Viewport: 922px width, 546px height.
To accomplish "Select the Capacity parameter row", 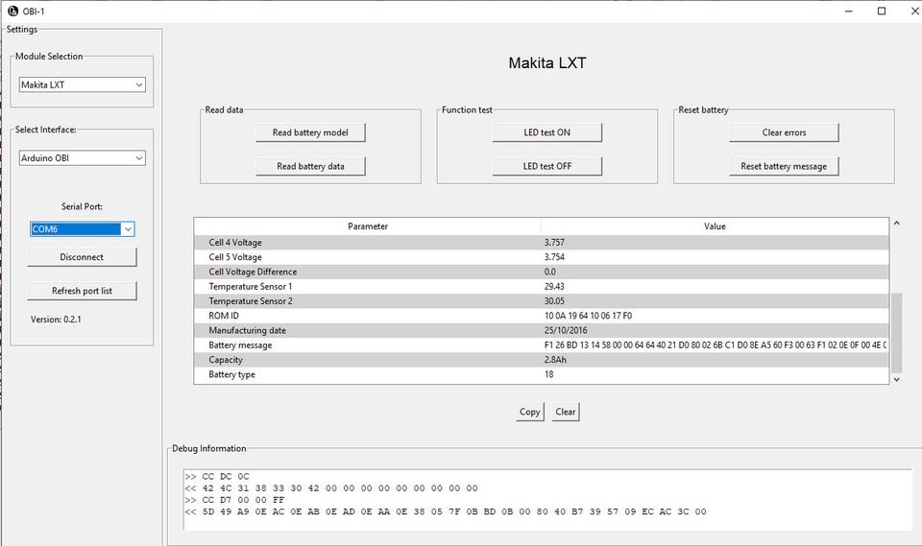I will (541, 360).
